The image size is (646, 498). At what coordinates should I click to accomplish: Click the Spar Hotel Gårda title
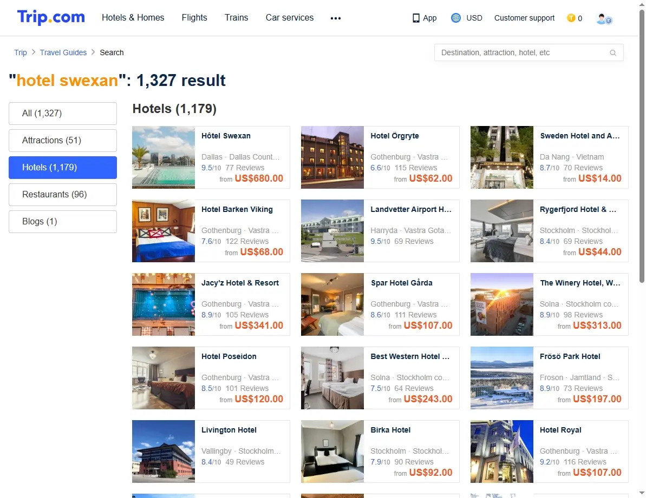tap(402, 283)
